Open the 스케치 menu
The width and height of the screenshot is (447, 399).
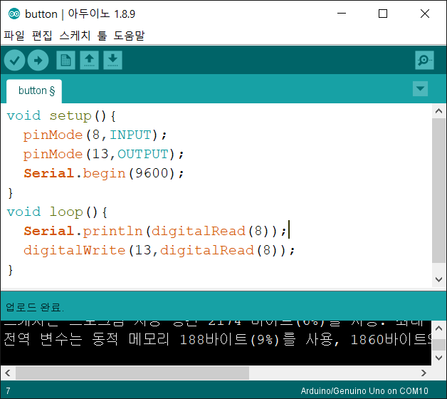click(x=75, y=36)
